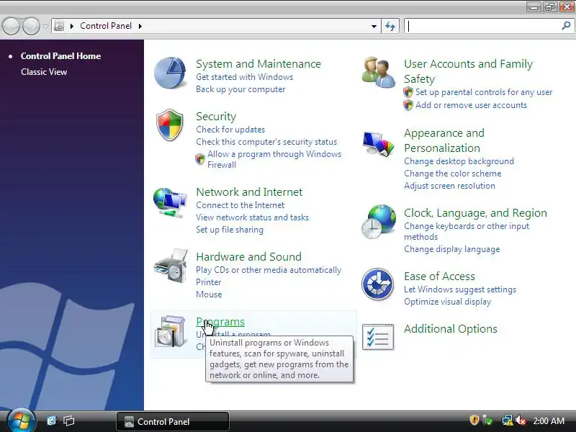
Task: Open the address bar history dropdown arrow
Action: (x=374, y=26)
